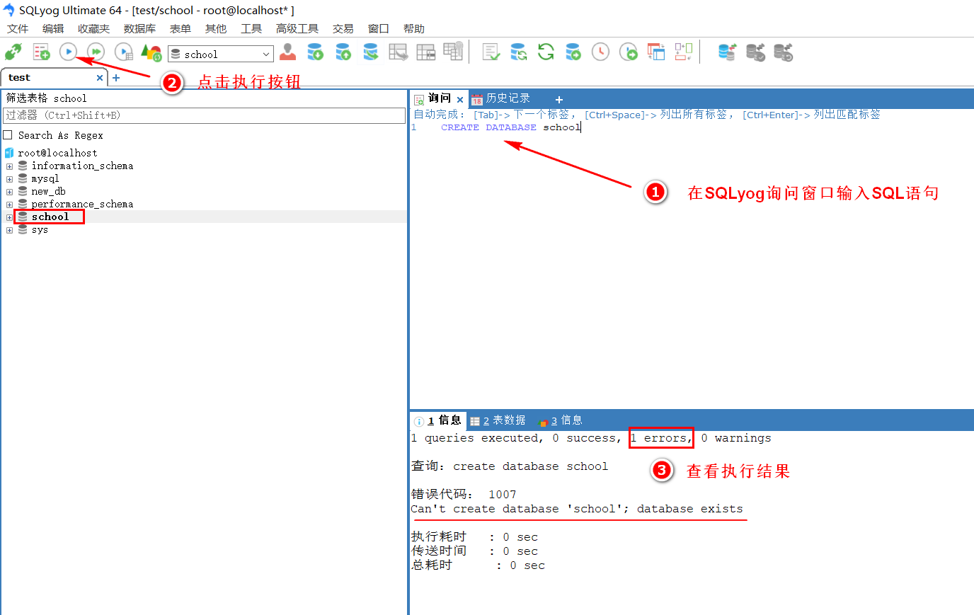
Task: Open the 高级工具 menu
Action: [x=297, y=28]
